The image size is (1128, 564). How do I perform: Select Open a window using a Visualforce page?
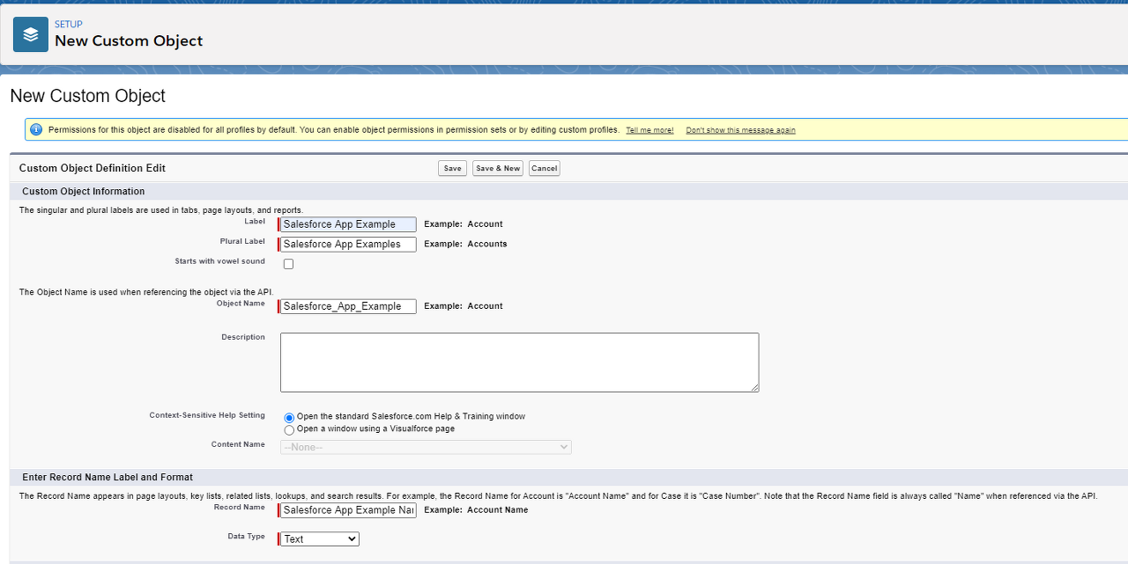[x=289, y=430]
